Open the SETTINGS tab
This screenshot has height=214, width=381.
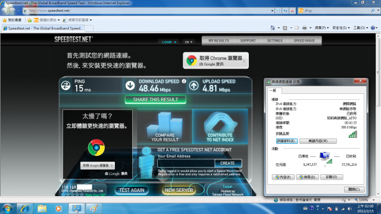[x=274, y=40]
